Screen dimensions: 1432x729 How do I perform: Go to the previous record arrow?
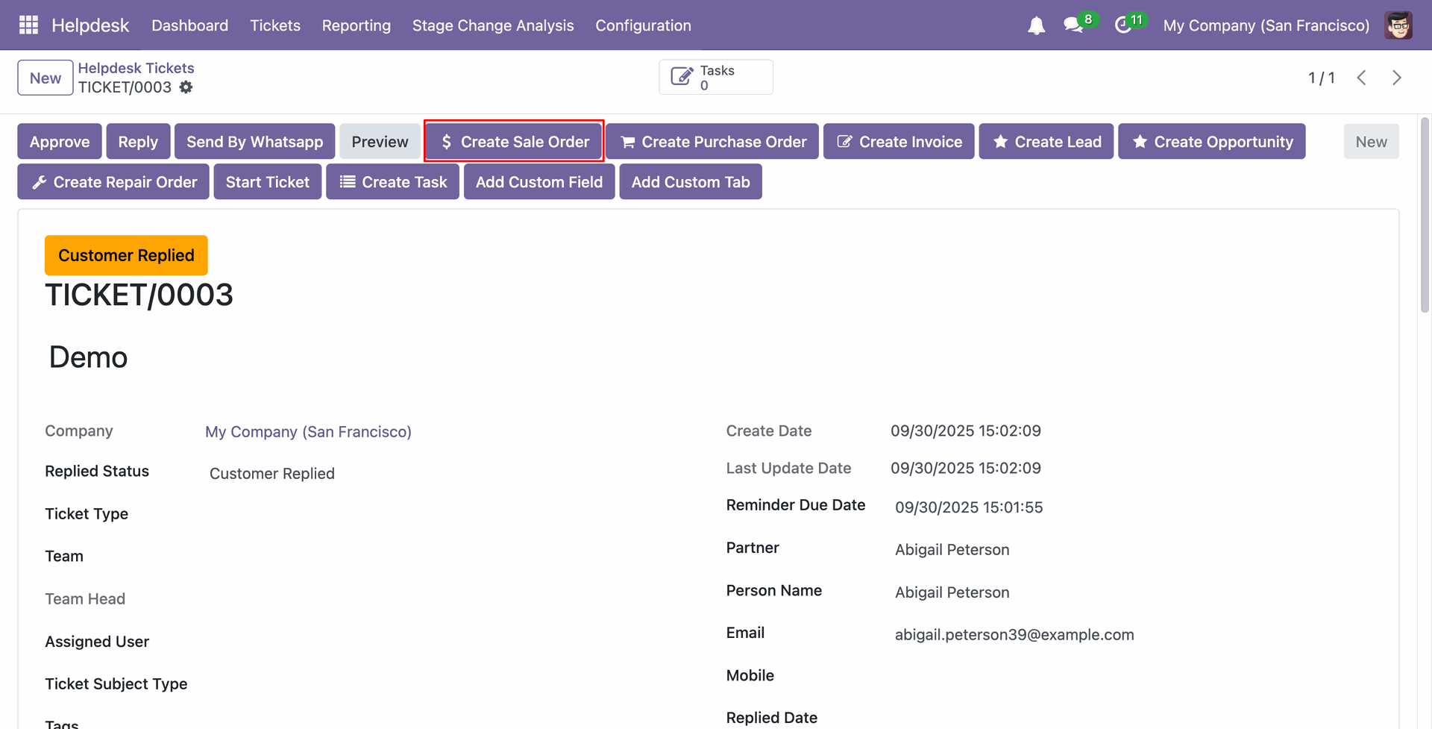pyautogui.click(x=1361, y=78)
